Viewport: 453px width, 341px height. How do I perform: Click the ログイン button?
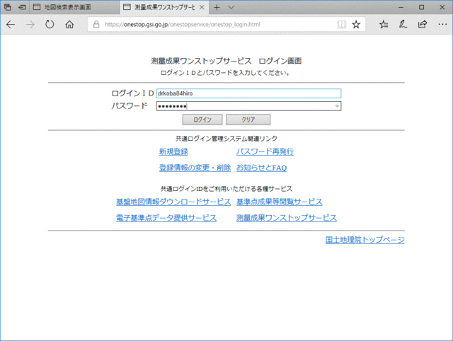tap(202, 120)
